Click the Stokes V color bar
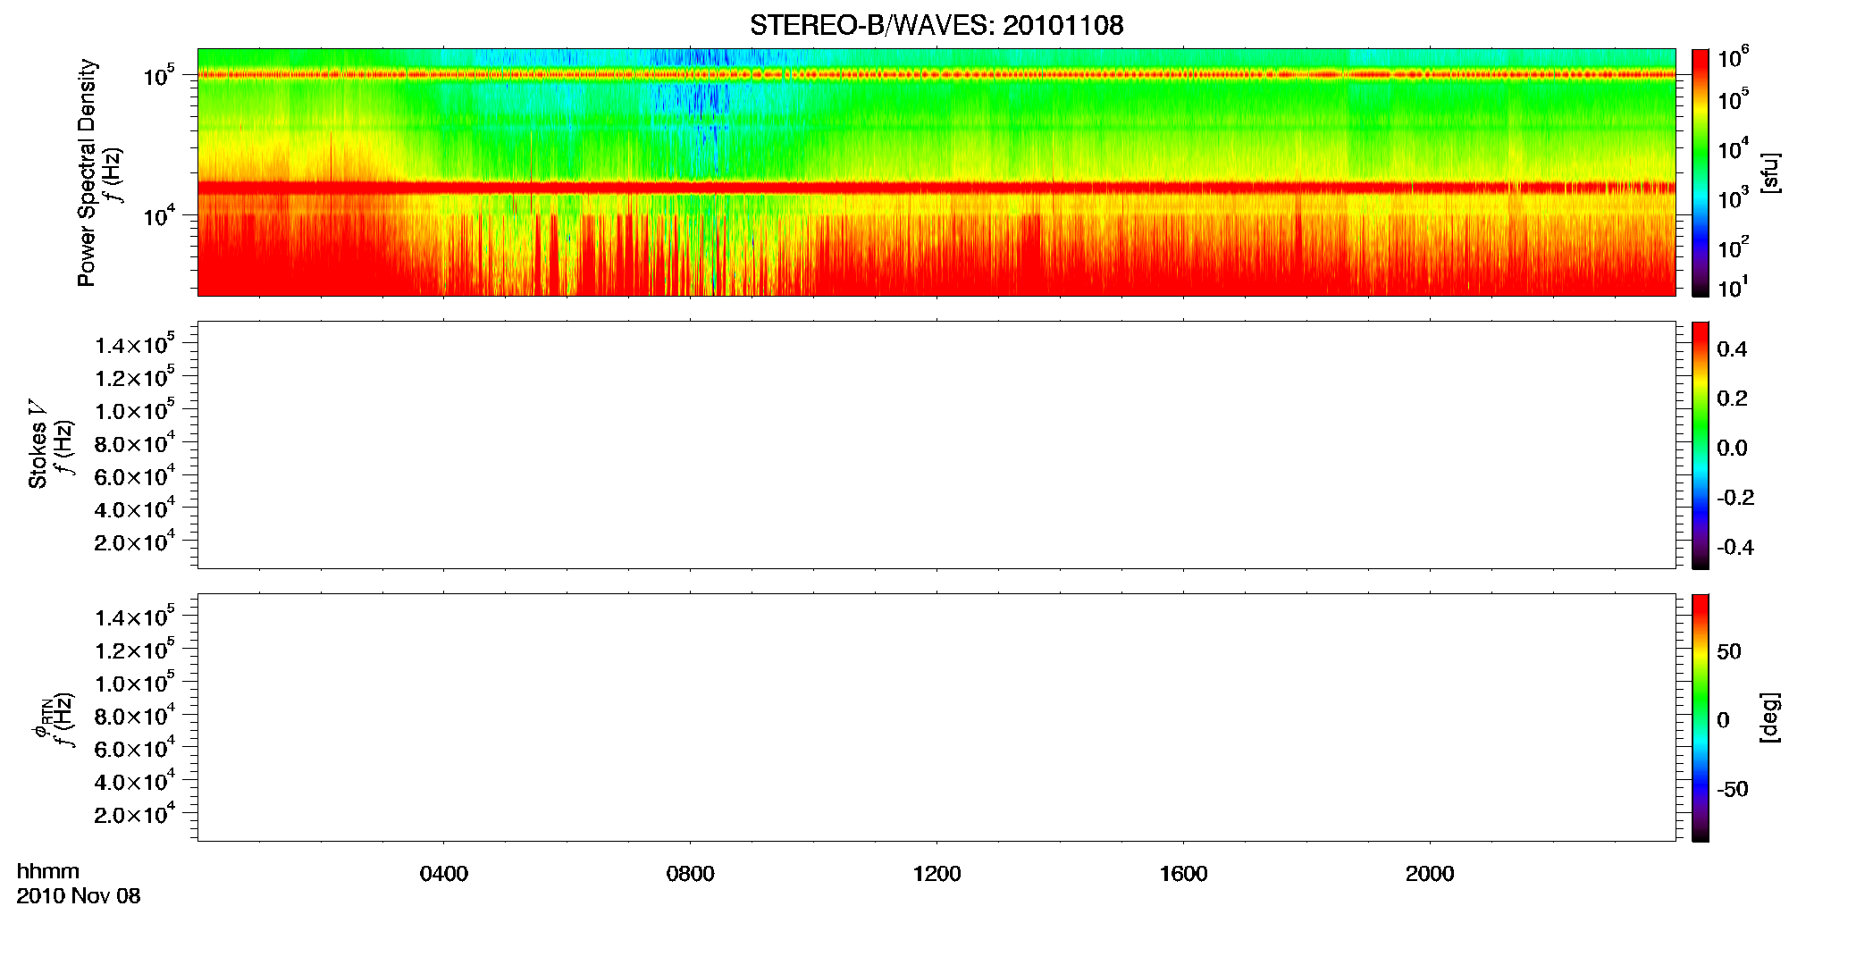 1701,445
